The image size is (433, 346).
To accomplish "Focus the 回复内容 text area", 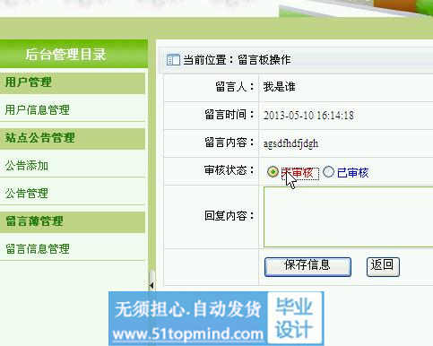I will pos(348,217).
